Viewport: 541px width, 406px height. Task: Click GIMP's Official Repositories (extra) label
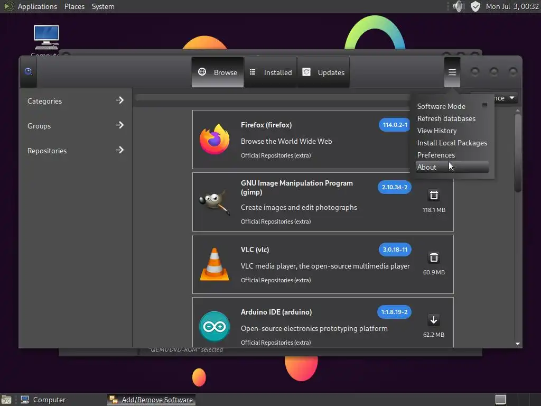point(276,222)
